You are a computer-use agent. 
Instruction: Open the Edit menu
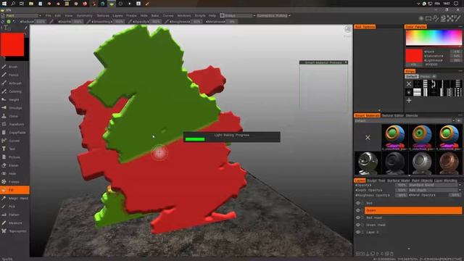coord(58,16)
